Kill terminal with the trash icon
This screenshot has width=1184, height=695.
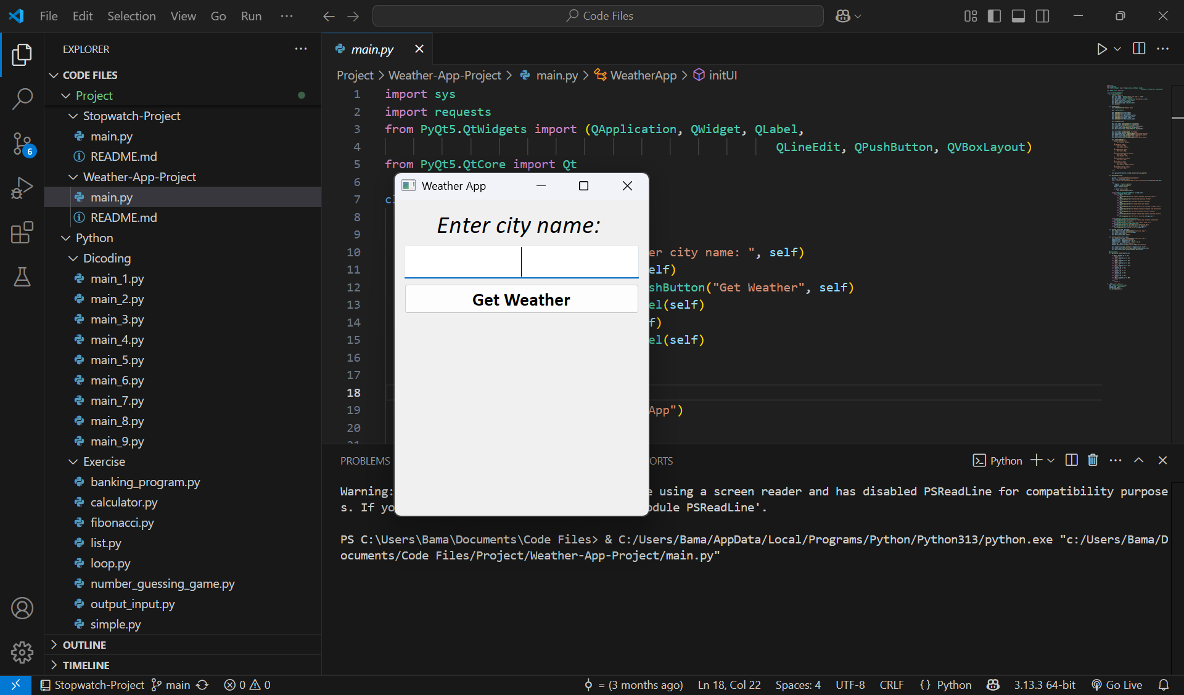click(x=1093, y=460)
